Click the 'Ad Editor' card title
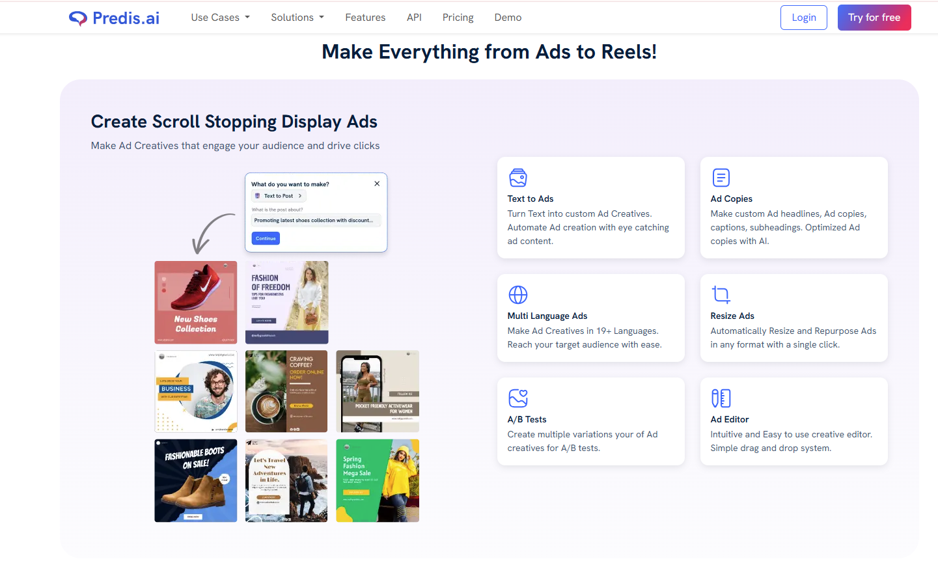938x576 pixels. click(x=730, y=420)
